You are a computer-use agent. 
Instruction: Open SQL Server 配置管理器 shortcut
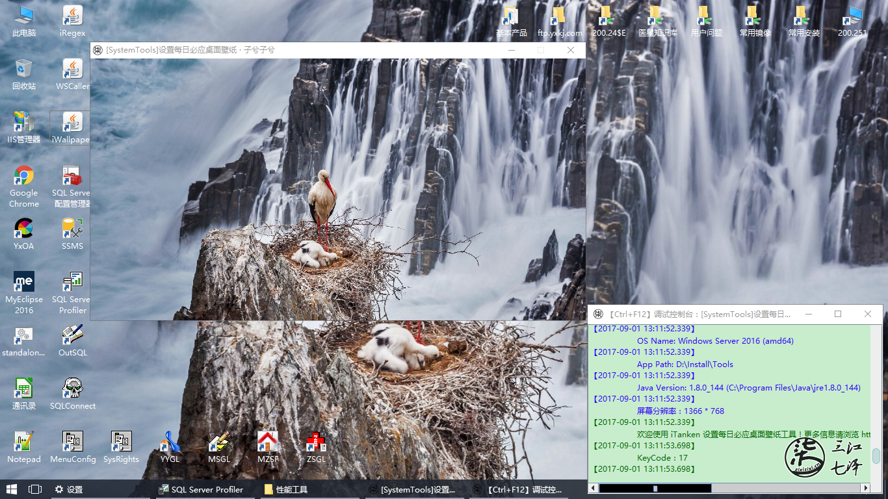pos(72,186)
